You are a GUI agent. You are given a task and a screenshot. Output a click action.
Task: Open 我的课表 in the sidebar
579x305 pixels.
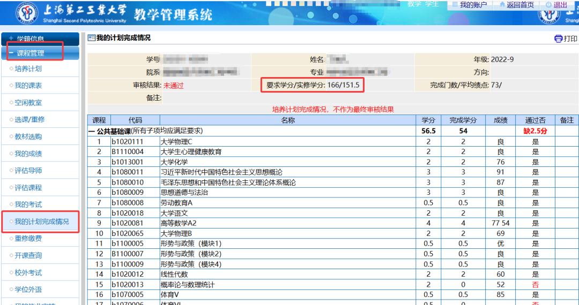tap(28, 86)
